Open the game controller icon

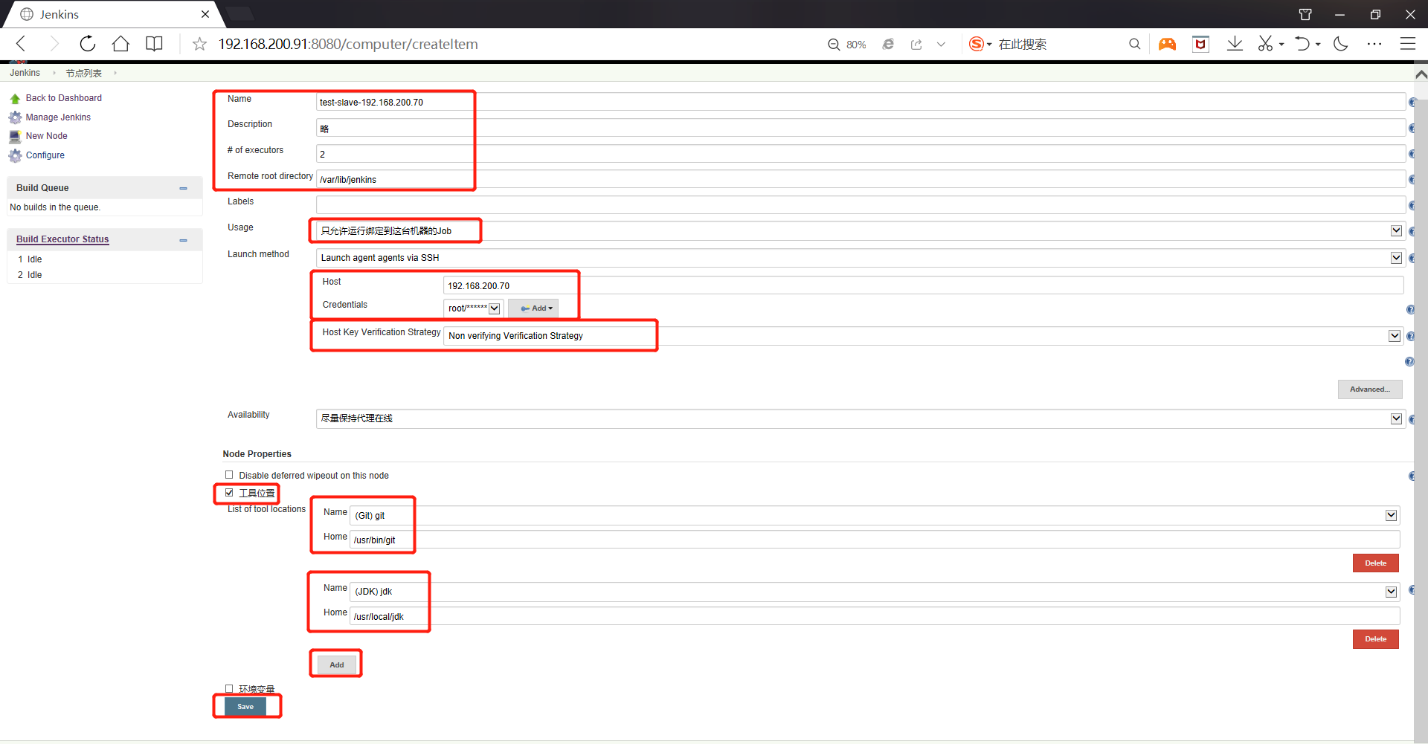coord(1167,44)
